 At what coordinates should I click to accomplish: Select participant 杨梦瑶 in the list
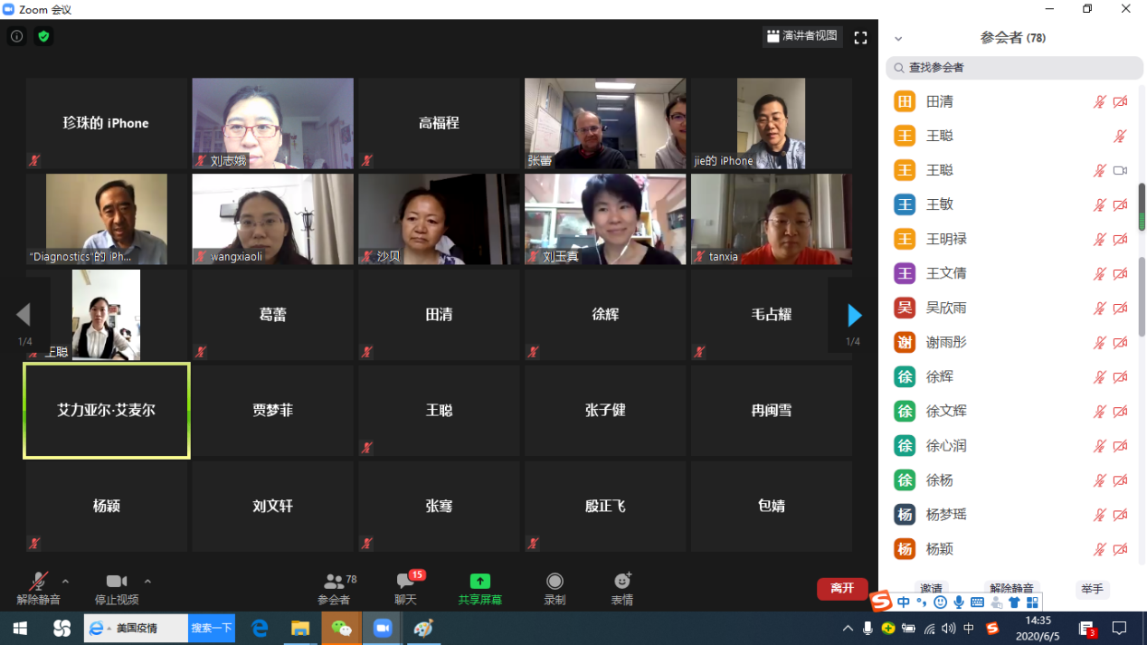pos(945,515)
